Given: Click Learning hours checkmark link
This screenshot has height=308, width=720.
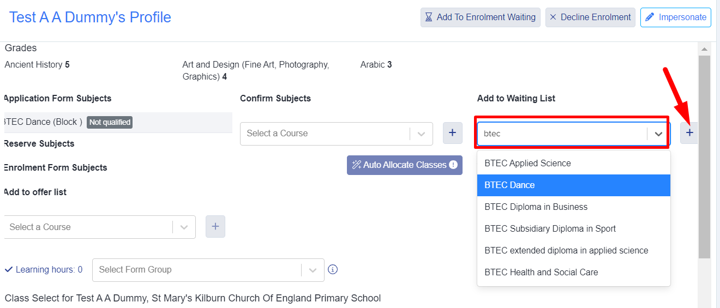Looking at the screenshot, I should (x=44, y=269).
